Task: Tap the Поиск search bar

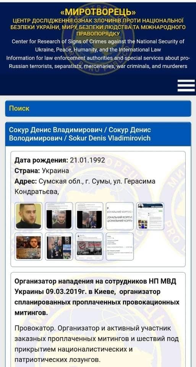Action: point(98,108)
